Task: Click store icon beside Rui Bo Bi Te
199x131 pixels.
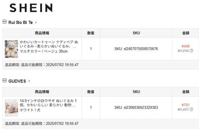Action: (5, 22)
